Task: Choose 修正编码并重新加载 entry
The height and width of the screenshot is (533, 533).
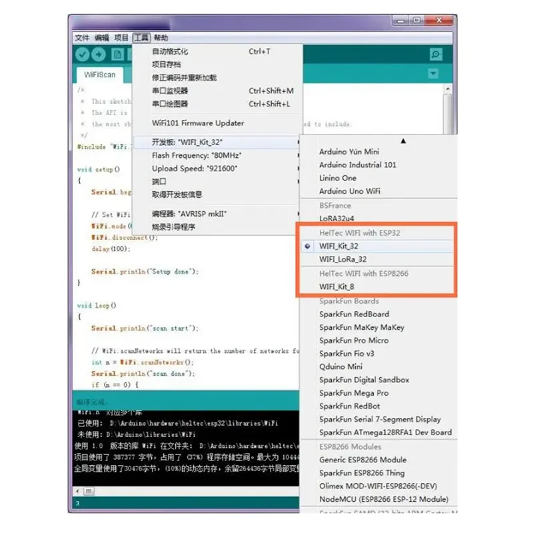Action: click(x=218, y=77)
